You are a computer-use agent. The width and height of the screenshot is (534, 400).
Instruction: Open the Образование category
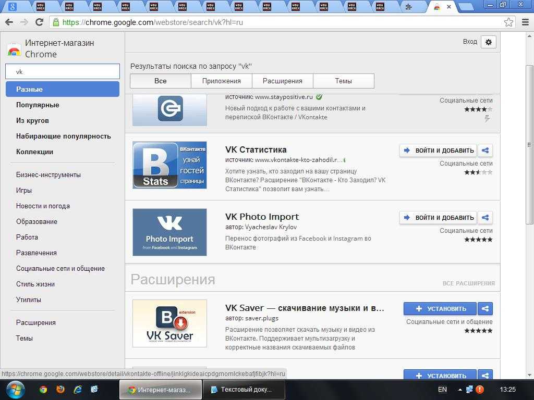tap(37, 221)
